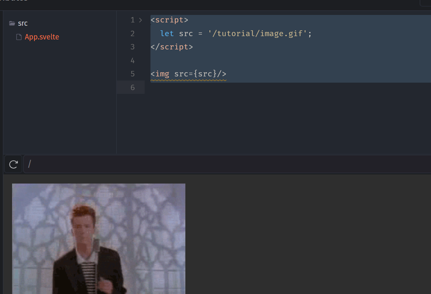Collapse the script block using the fold chevron
Screen dimensions: 431x294
(140, 20)
